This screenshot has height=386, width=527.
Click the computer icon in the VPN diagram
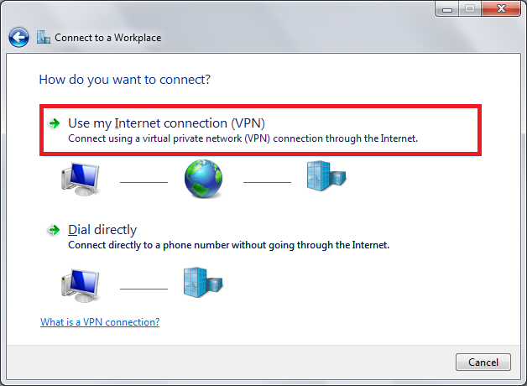coord(81,179)
